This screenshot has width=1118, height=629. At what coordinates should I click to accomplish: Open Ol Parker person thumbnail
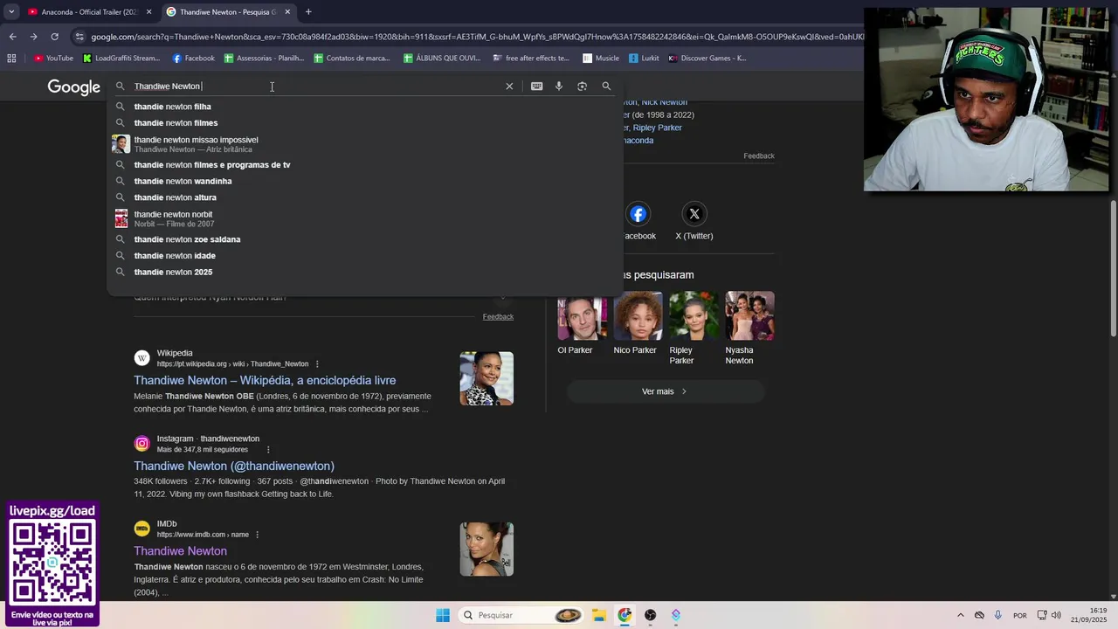click(x=582, y=316)
